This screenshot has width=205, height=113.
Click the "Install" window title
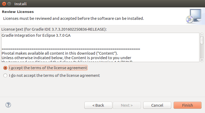(x=20, y=4)
